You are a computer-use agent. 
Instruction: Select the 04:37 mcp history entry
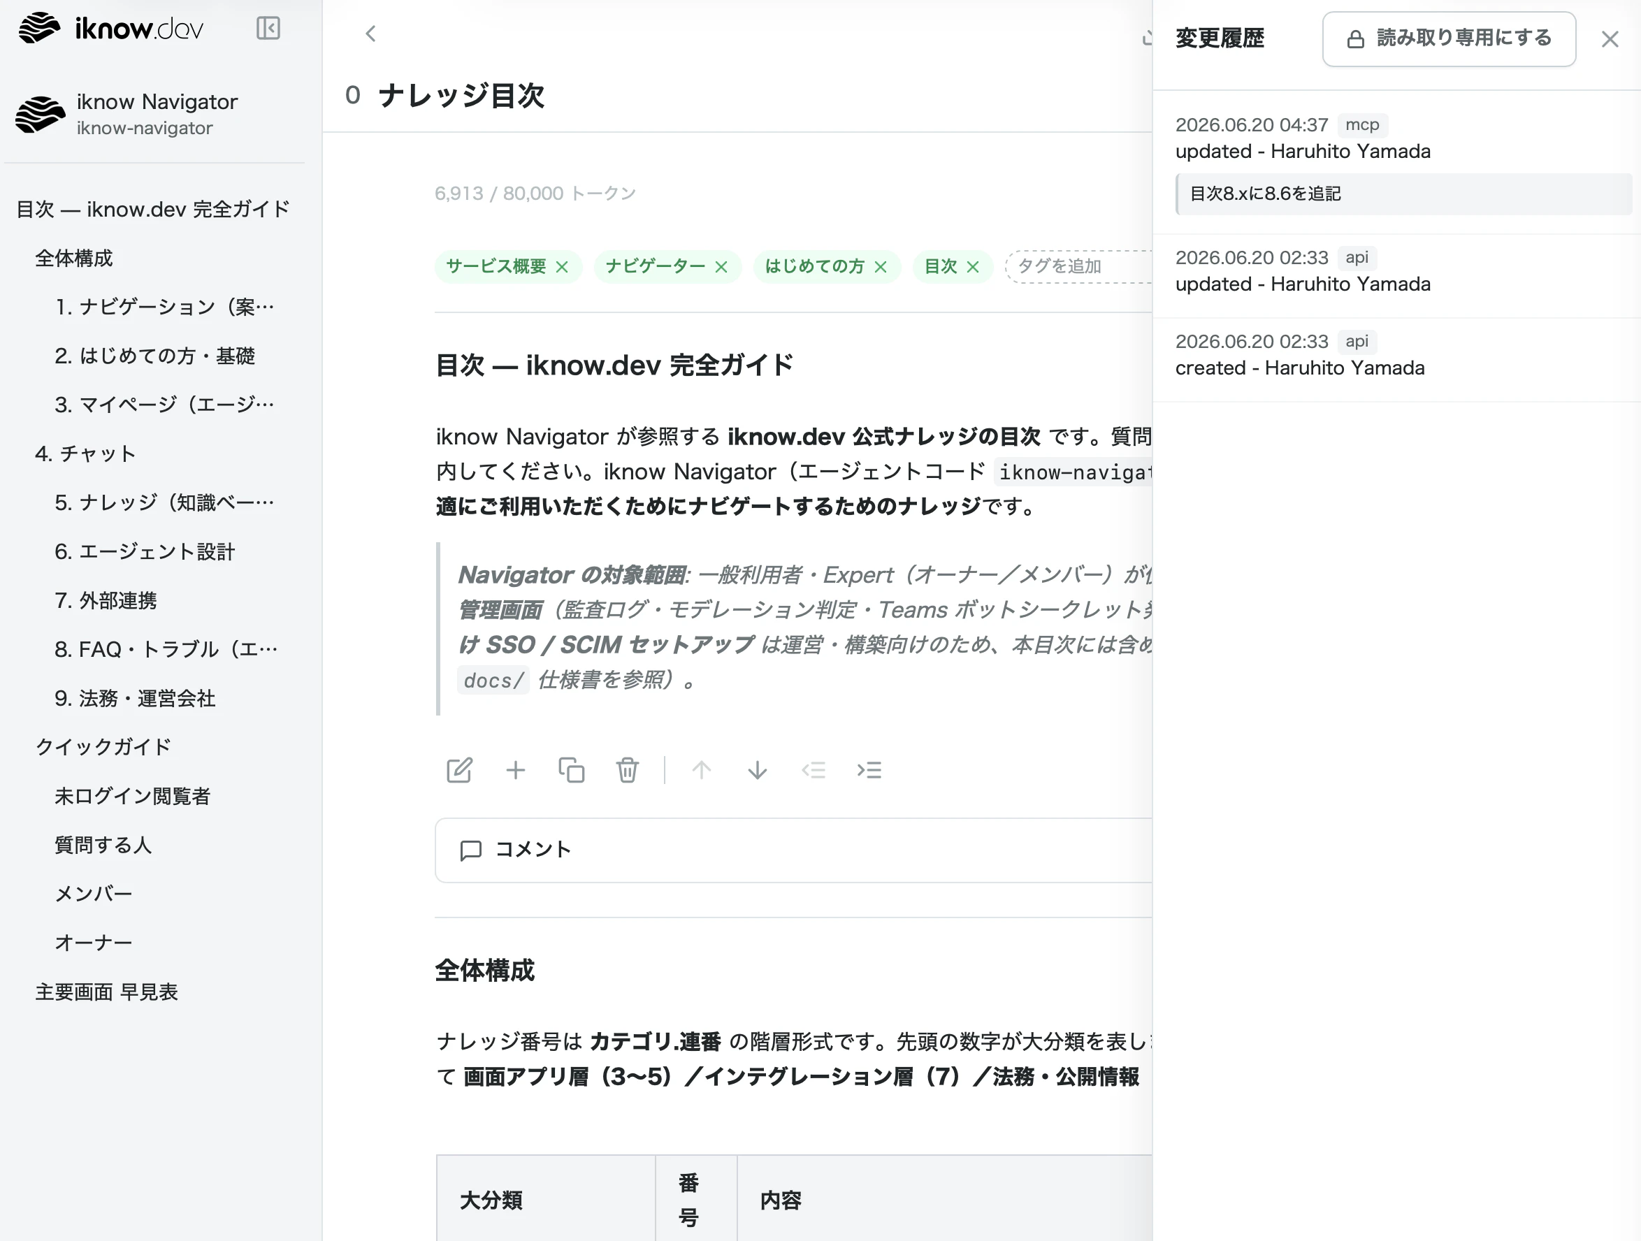point(1397,162)
